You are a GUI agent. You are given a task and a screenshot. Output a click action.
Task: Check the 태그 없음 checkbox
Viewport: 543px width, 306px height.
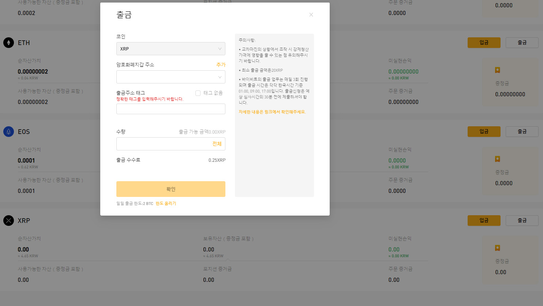tap(198, 93)
